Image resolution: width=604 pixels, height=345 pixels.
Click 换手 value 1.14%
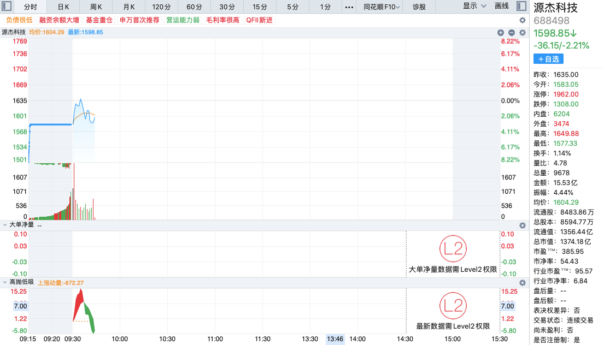point(562,153)
